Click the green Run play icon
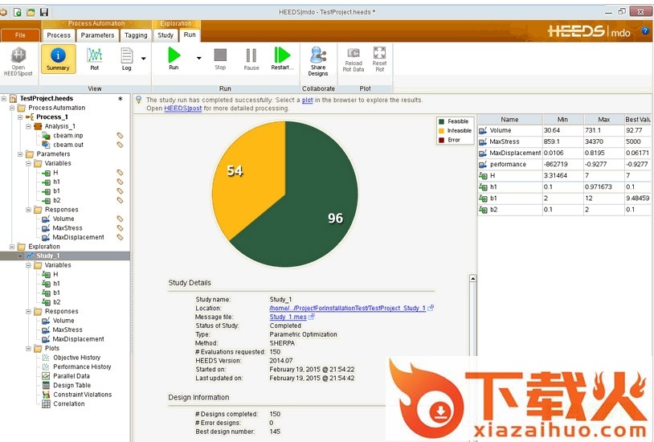This screenshot has height=442, width=654. coord(174,55)
